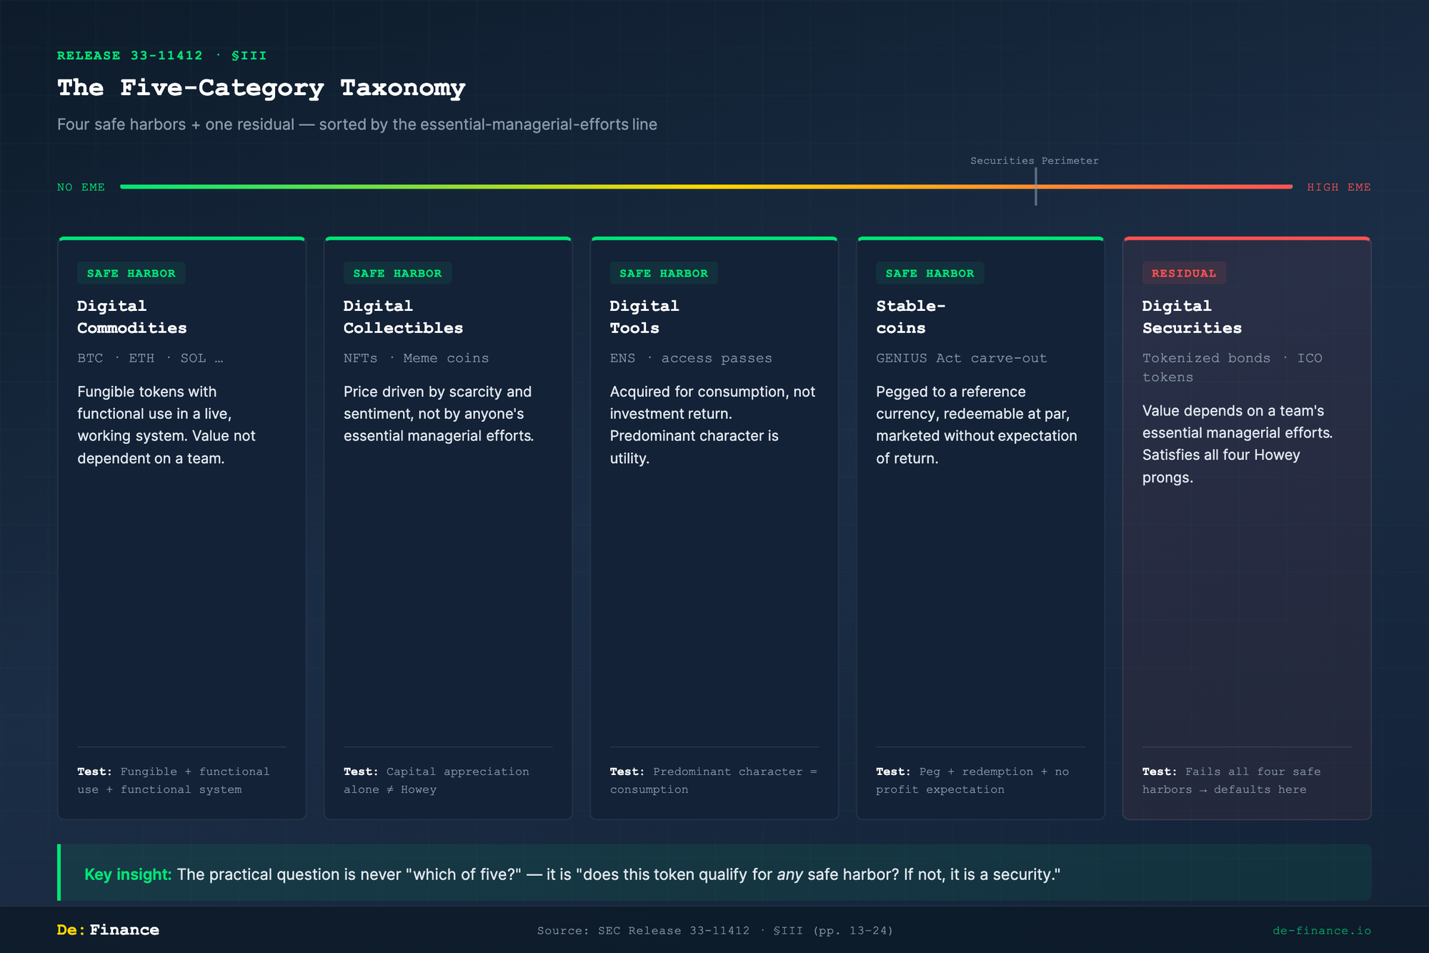Click the HIGH EME label
Image resolution: width=1429 pixels, height=953 pixels.
tap(1338, 187)
